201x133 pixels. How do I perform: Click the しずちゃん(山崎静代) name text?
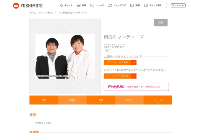[134, 70]
